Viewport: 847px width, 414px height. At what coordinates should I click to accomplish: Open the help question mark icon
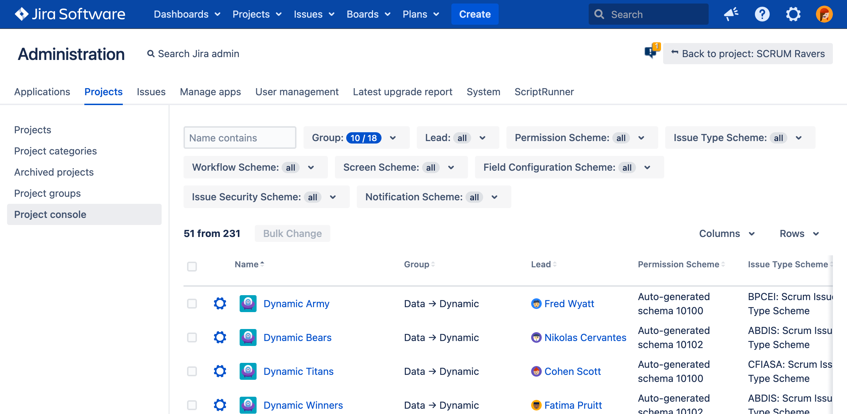[762, 14]
